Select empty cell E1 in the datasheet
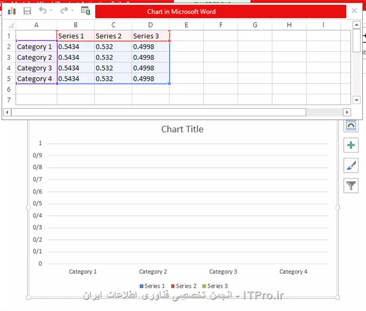The width and height of the screenshot is (366, 311). (x=186, y=36)
